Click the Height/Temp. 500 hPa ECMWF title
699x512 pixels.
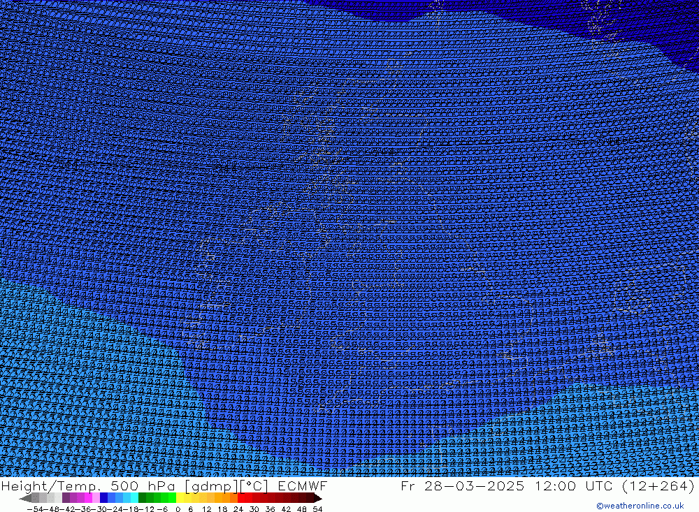pos(164,485)
